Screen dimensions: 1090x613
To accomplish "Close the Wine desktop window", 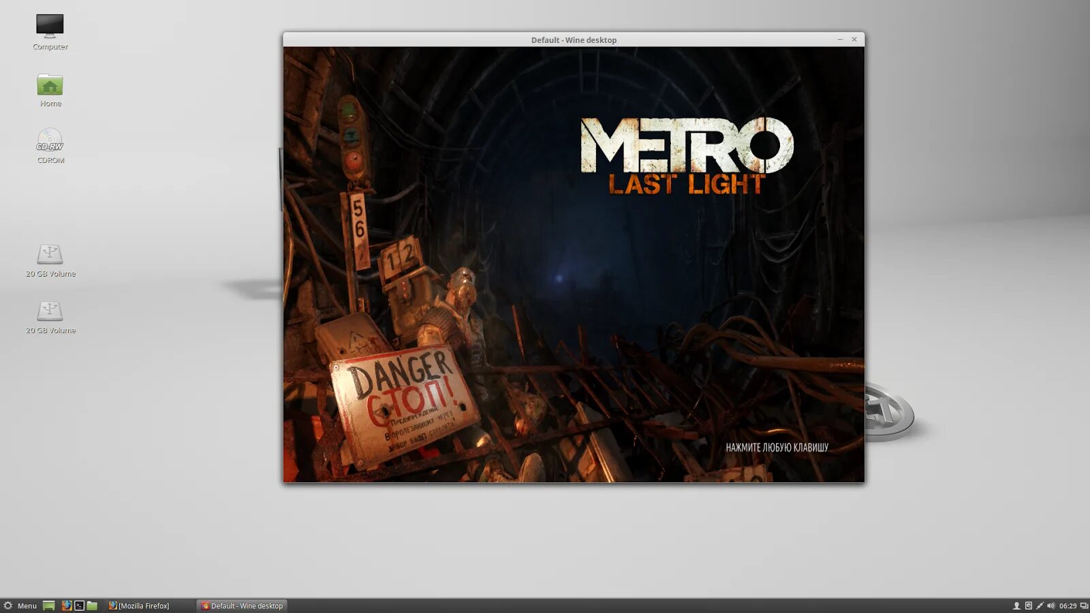I will tap(854, 40).
